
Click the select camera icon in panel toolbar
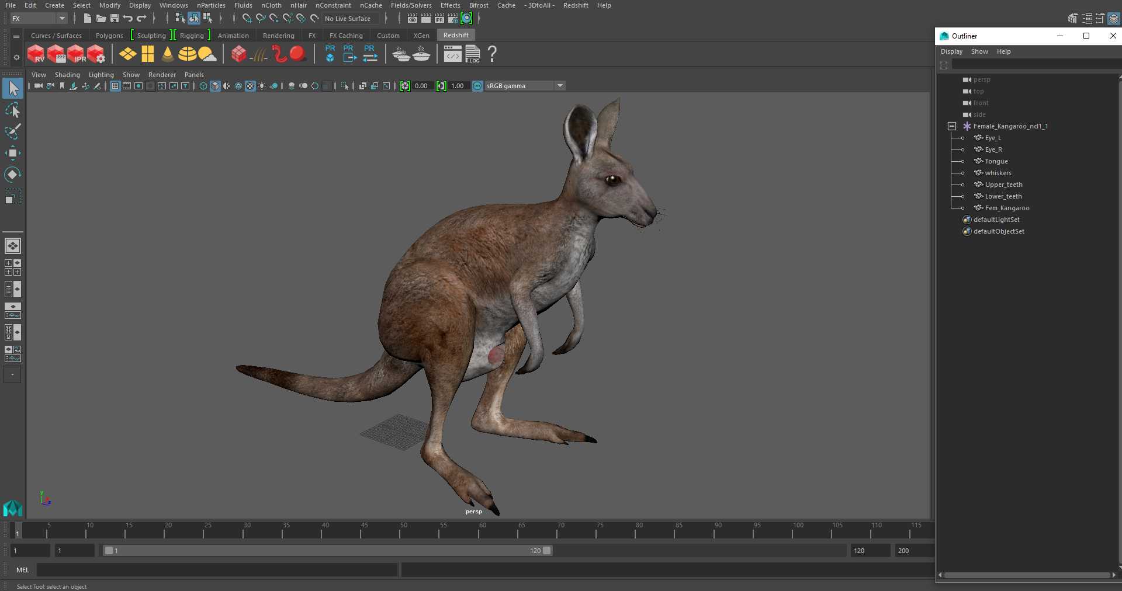click(38, 86)
